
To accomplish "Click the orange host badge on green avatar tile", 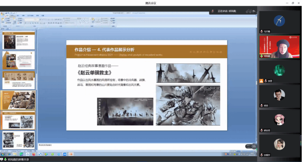I will point(261,81).
